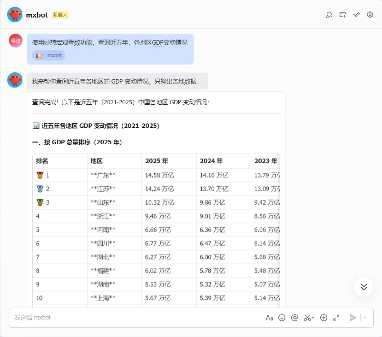Open dropdown arrow beside screenshot scissors
Screen dimensions: 382x337
313,318
